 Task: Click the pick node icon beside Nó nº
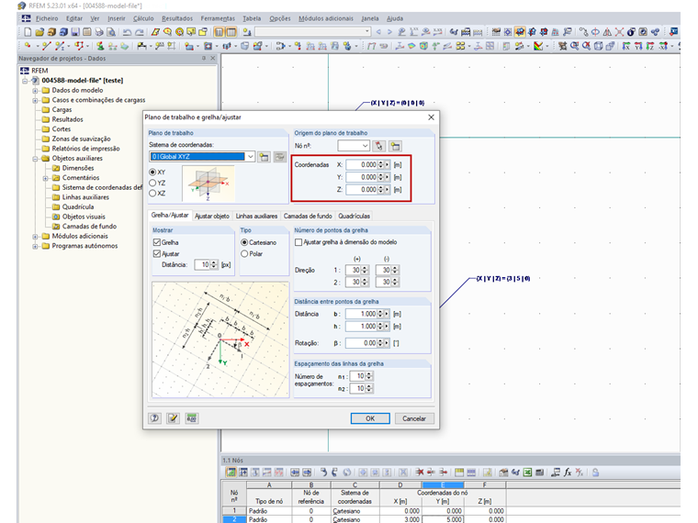point(378,146)
